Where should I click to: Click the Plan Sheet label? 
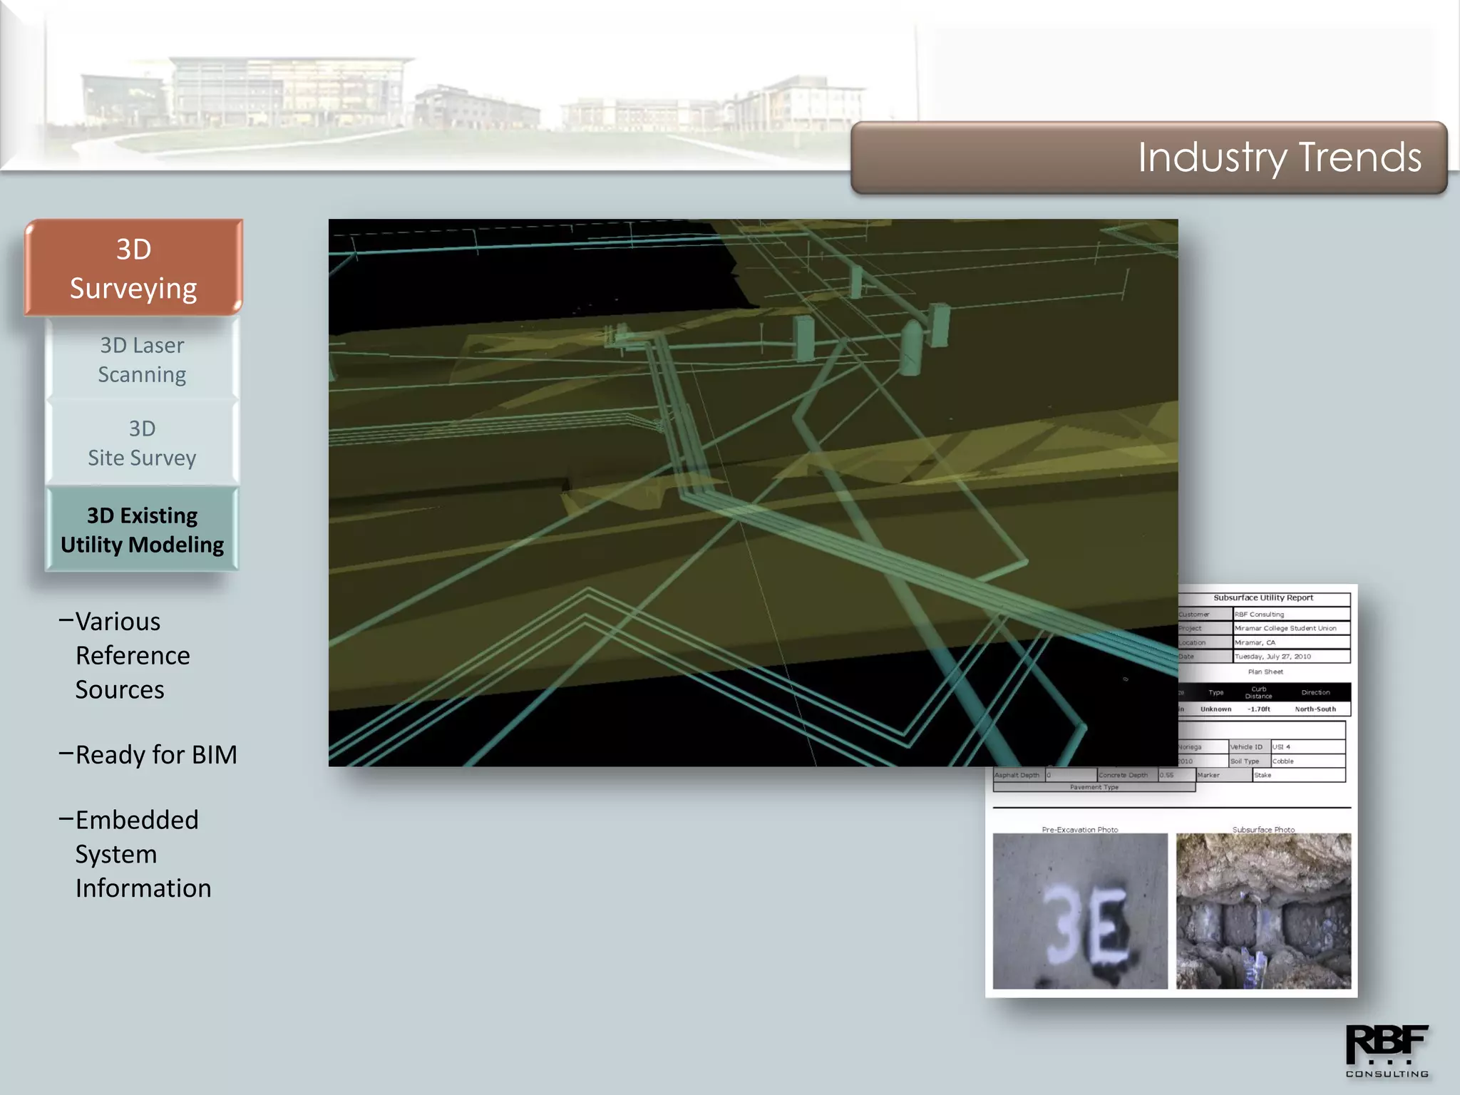1265,672
